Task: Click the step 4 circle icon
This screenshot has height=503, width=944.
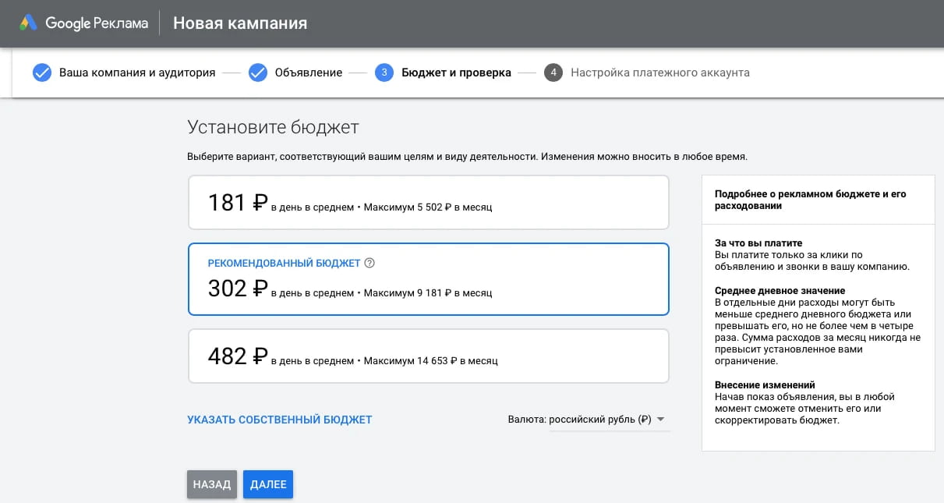Action: (x=553, y=72)
